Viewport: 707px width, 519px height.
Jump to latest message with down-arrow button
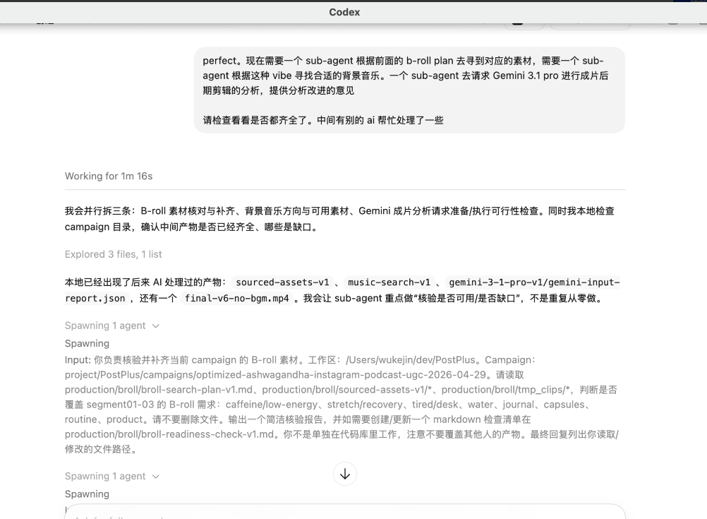(x=345, y=474)
